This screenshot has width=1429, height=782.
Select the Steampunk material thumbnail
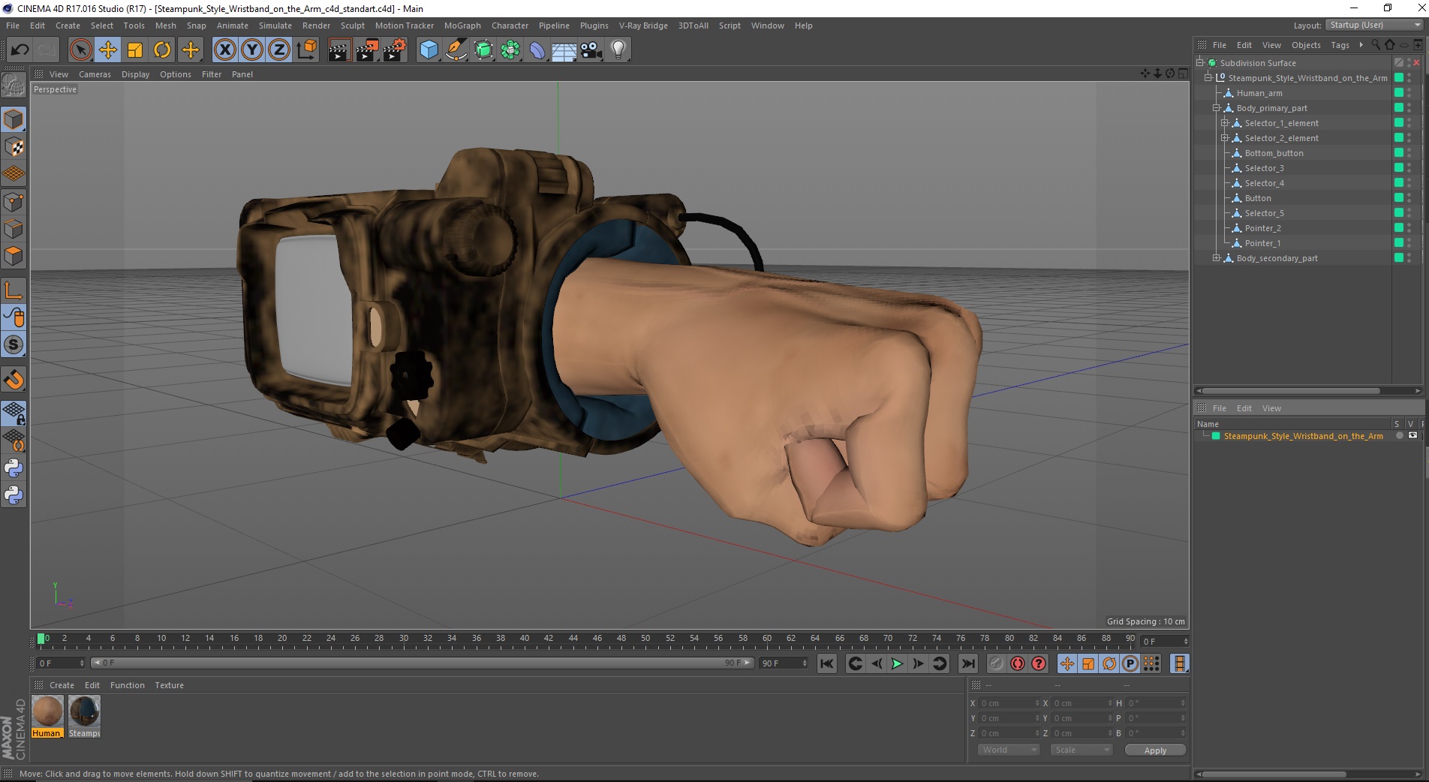[x=84, y=711]
